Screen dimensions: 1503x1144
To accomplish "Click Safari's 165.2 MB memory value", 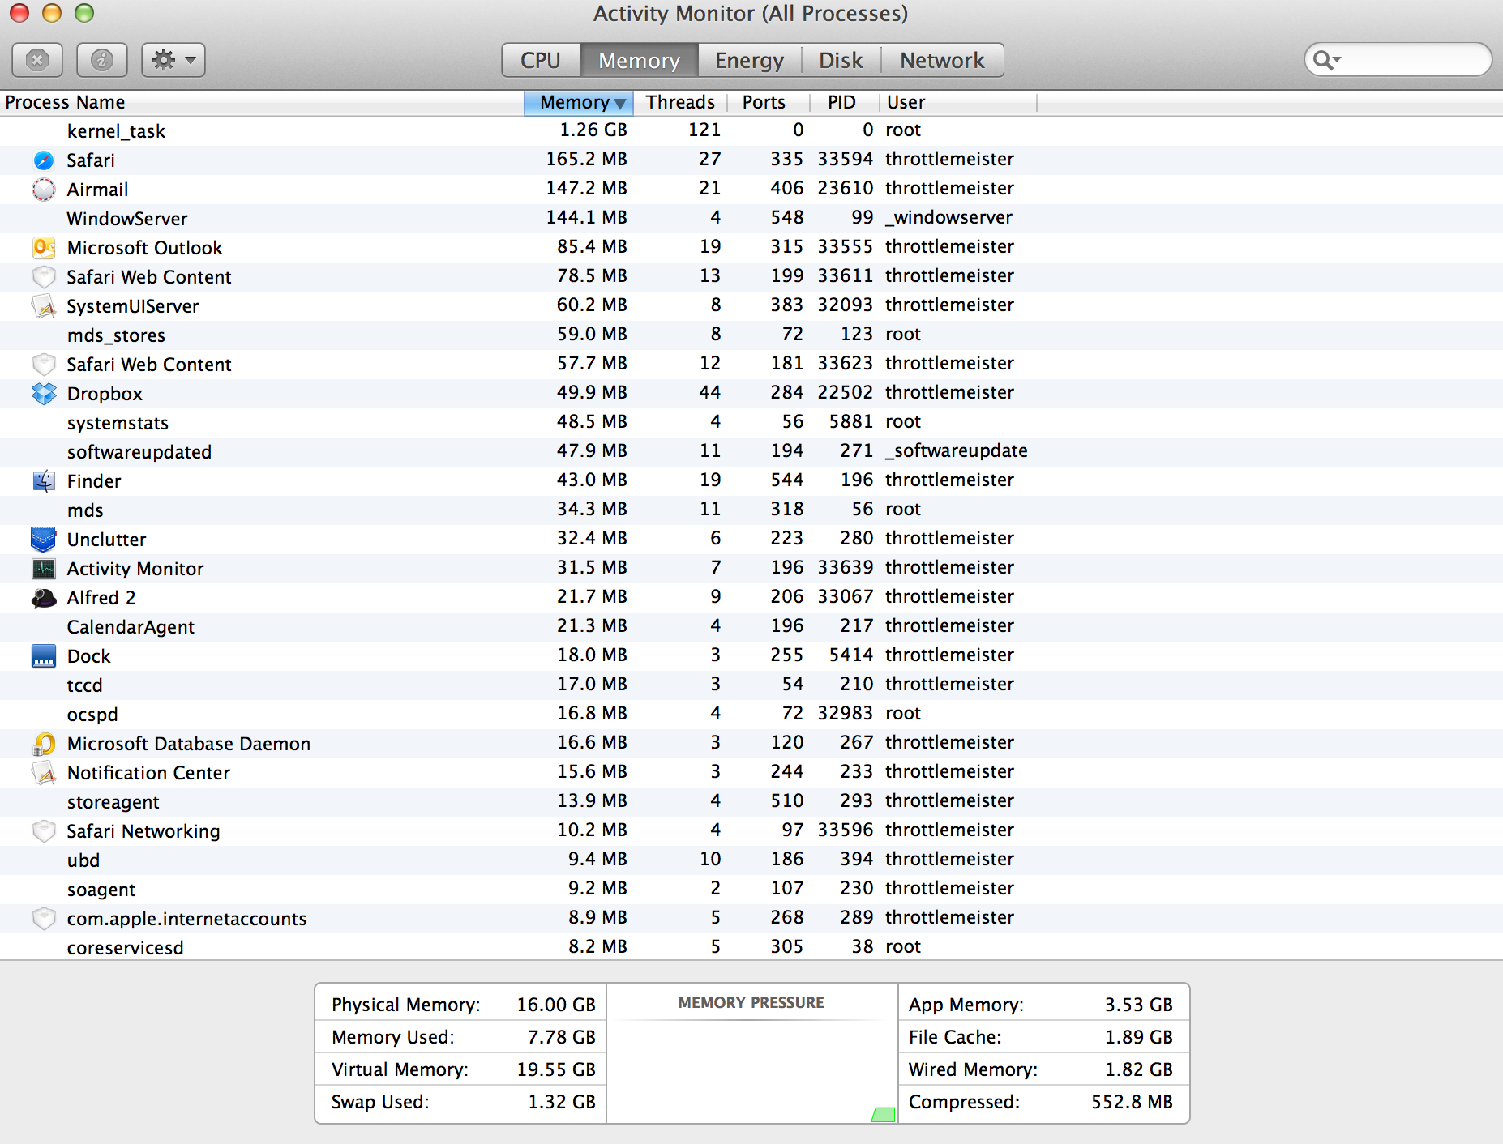I will pos(586,159).
